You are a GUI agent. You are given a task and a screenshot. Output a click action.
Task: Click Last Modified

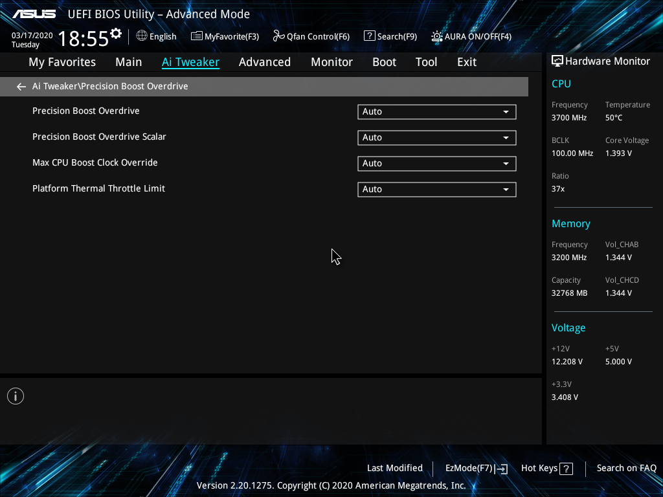(x=395, y=469)
